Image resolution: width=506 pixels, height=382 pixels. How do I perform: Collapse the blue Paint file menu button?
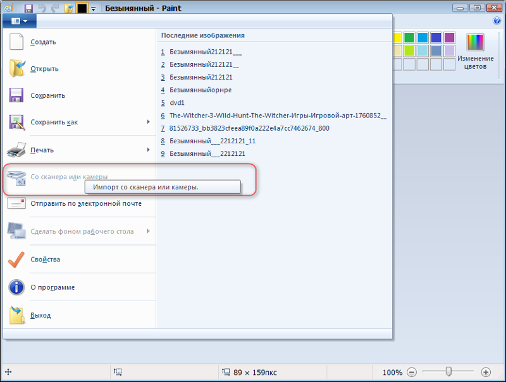[x=20, y=21]
